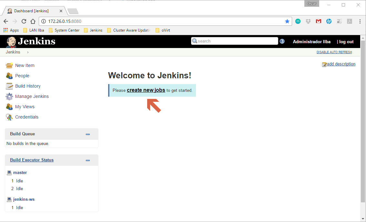Open Build History notepad icon
Image resolution: width=366 pixels, height=222 pixels.
click(x=9, y=86)
